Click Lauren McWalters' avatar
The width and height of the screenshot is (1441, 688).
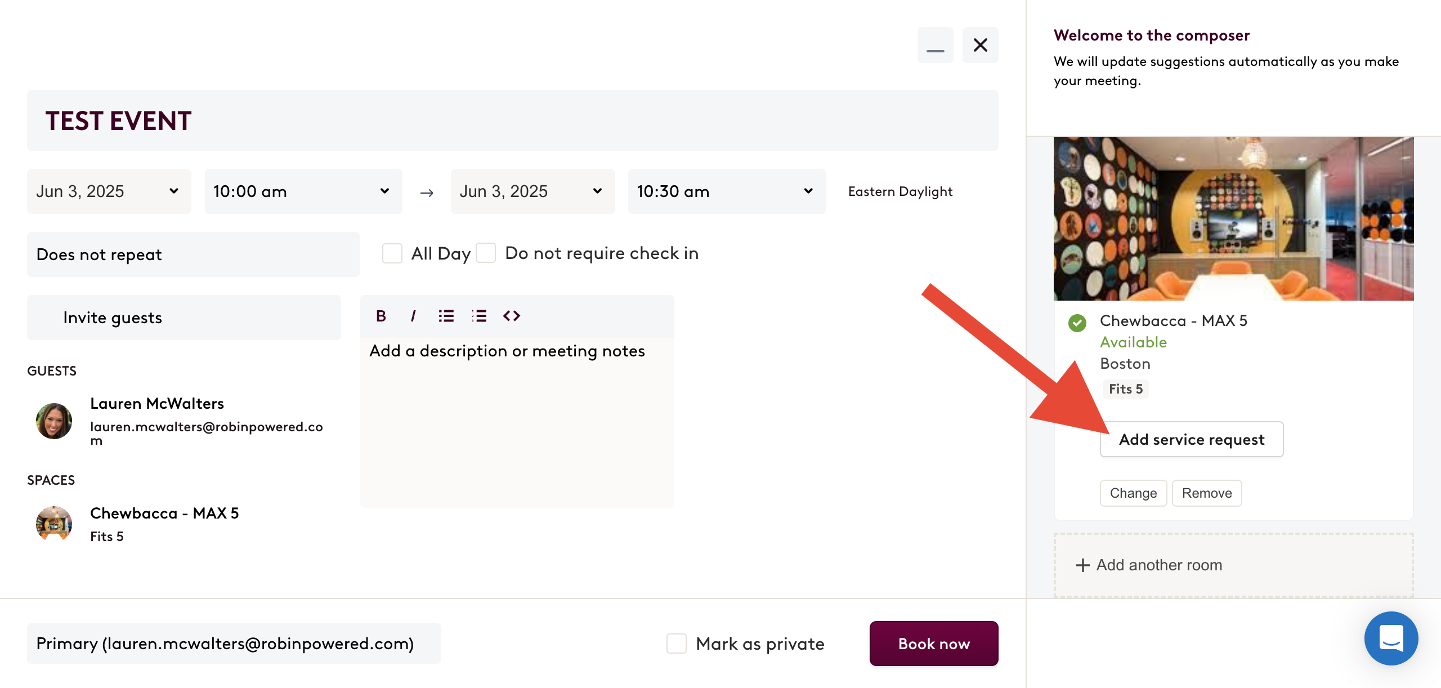pyautogui.click(x=54, y=421)
